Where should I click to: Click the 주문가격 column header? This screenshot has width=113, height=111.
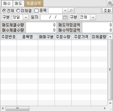81,37
